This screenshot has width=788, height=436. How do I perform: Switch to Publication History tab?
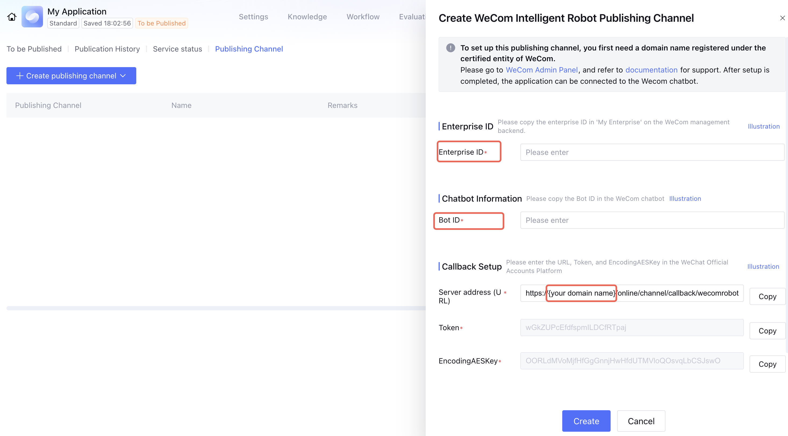pos(107,49)
